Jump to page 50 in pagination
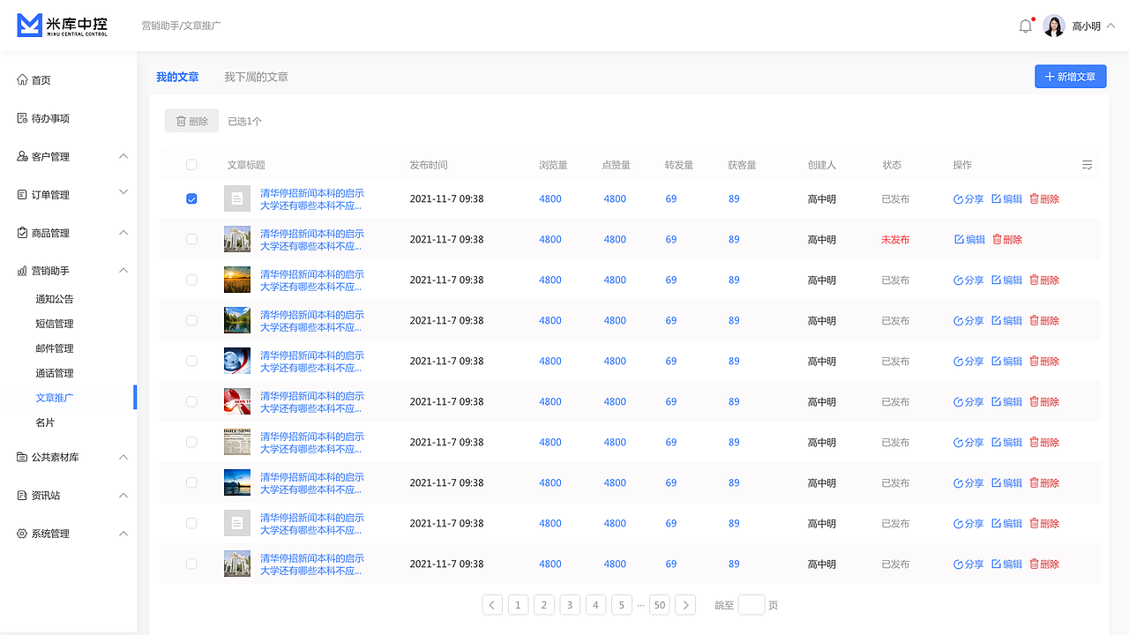Image resolution: width=1129 pixels, height=635 pixels. [x=659, y=605]
